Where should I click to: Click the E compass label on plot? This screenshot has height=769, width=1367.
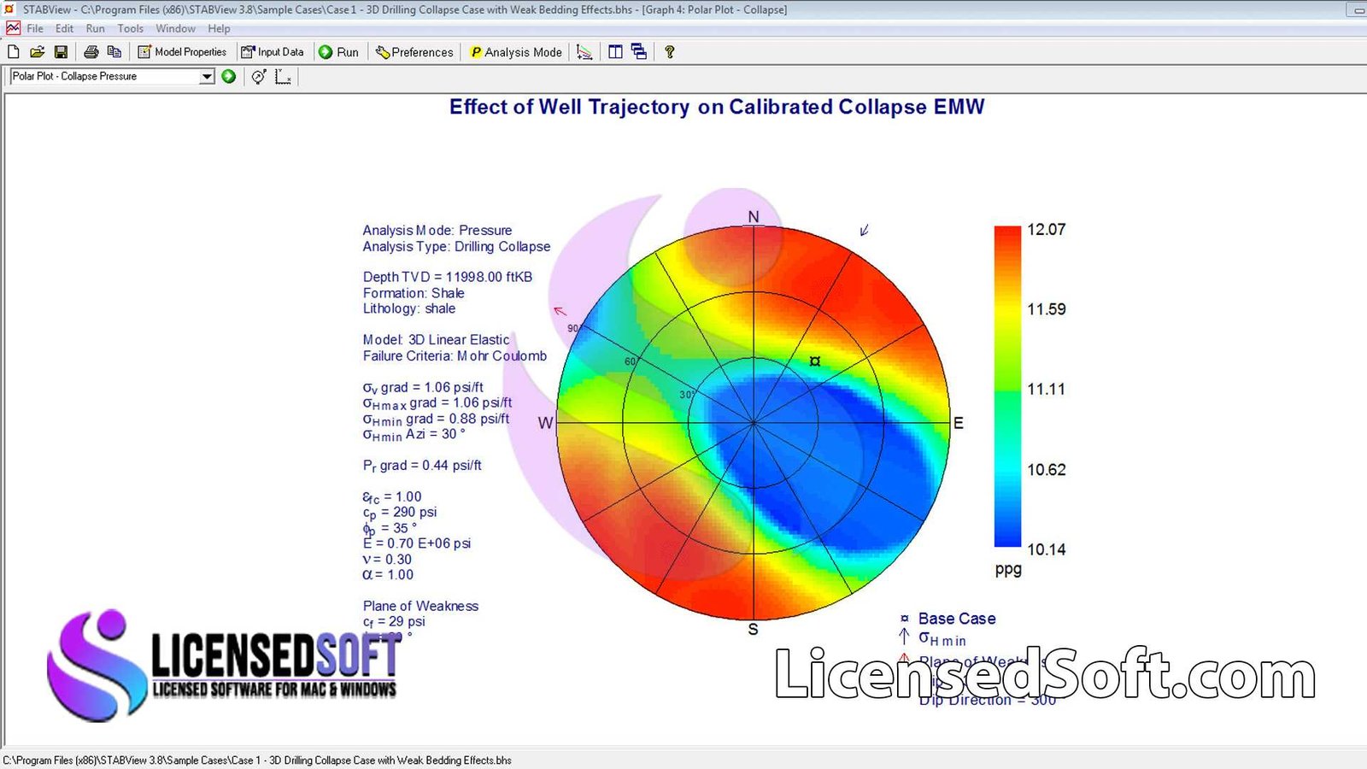[959, 423]
